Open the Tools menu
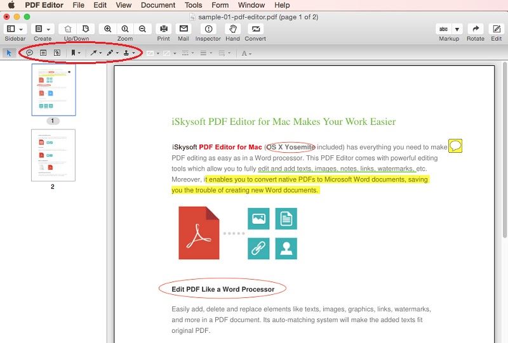508x343 pixels. [194, 5]
